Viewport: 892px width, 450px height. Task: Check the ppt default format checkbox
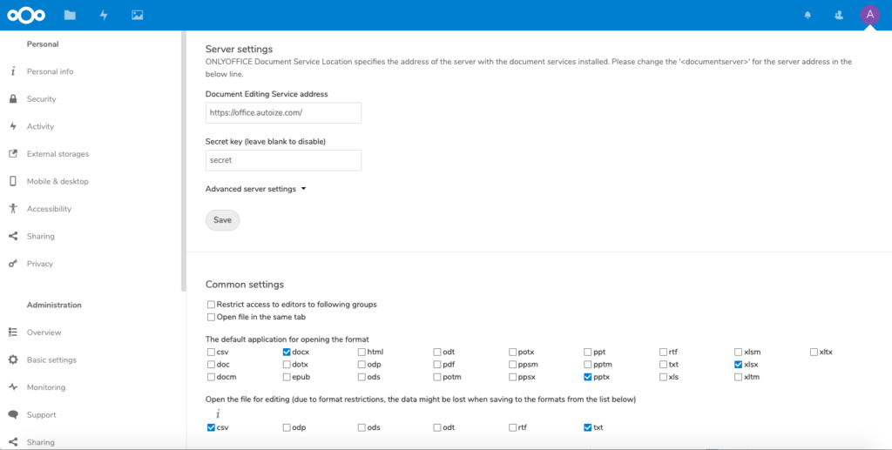click(588, 353)
